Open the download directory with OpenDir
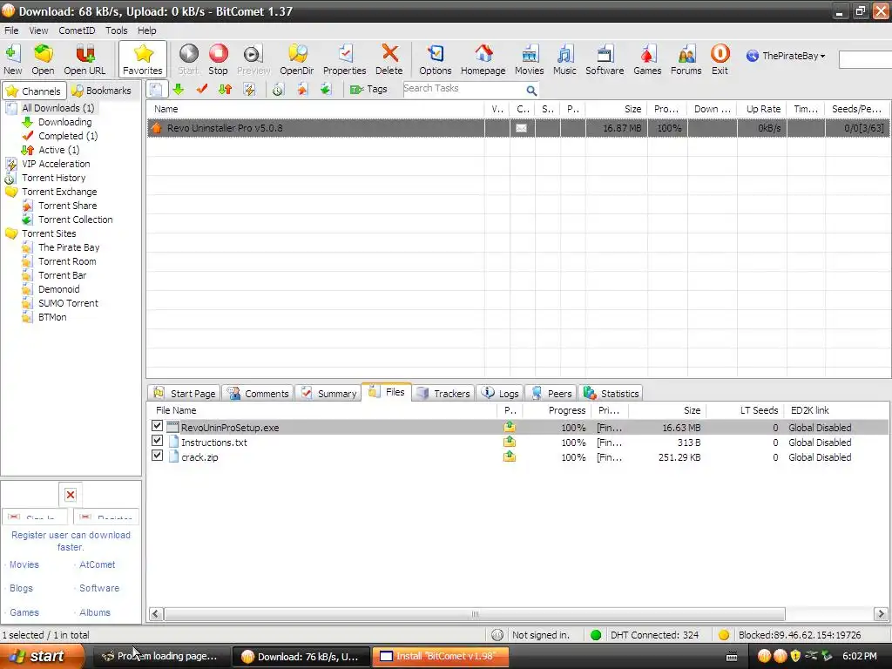The image size is (892, 669). 297,59
